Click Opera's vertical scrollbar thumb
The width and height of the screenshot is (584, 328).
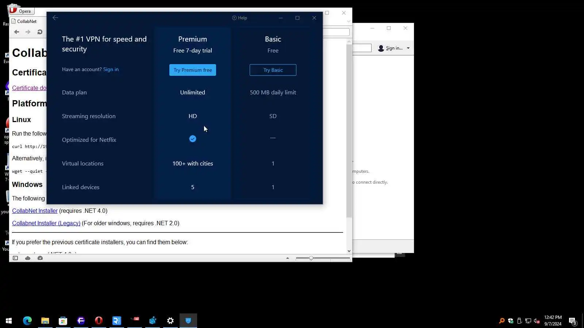click(349, 131)
